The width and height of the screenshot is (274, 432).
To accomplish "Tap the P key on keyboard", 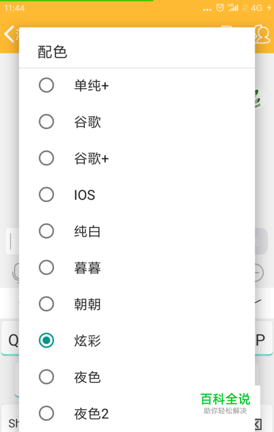I will (x=264, y=338).
